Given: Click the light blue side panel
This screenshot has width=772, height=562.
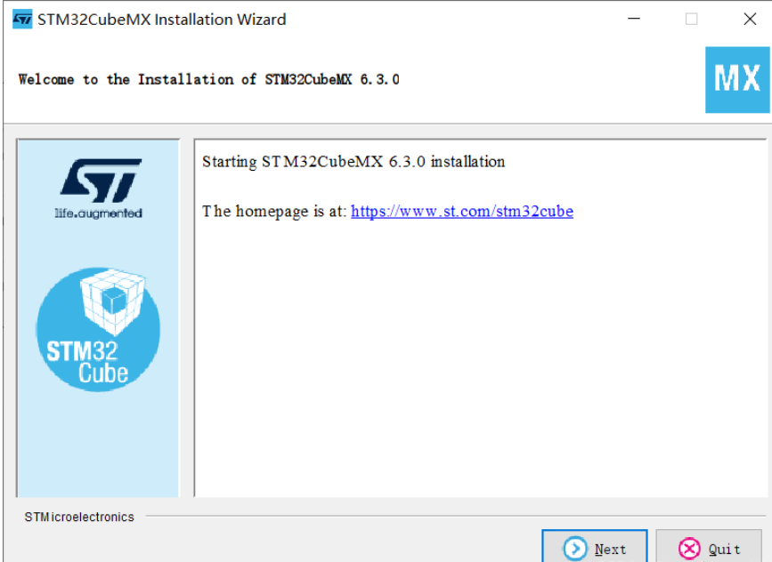Looking at the screenshot, I should (x=98, y=443).
